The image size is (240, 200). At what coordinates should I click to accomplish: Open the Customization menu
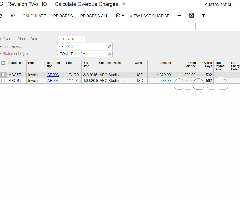coord(219,5)
